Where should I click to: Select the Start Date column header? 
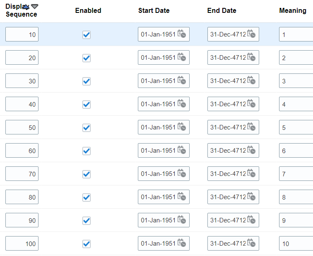click(154, 10)
